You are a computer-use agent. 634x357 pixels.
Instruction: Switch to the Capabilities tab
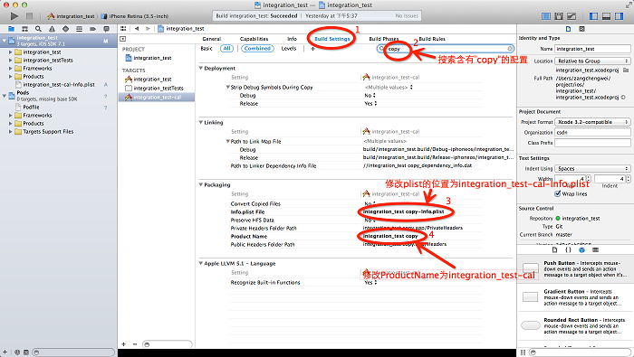click(254, 39)
